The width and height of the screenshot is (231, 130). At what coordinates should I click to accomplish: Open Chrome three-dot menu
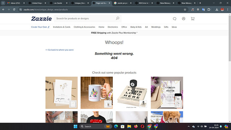pos(228,10)
